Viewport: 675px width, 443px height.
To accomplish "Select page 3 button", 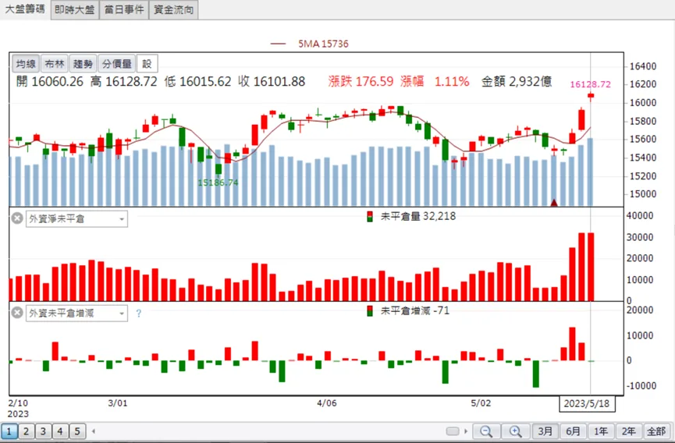I will pyautogui.click(x=43, y=431).
